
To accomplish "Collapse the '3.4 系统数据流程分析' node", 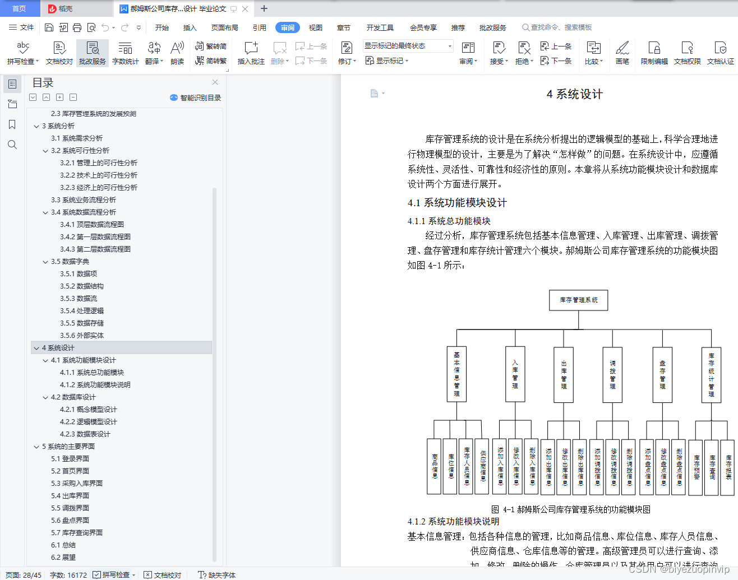I will point(45,212).
